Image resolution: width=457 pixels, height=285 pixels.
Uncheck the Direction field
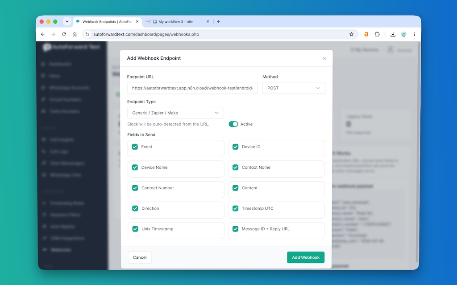tap(135, 208)
